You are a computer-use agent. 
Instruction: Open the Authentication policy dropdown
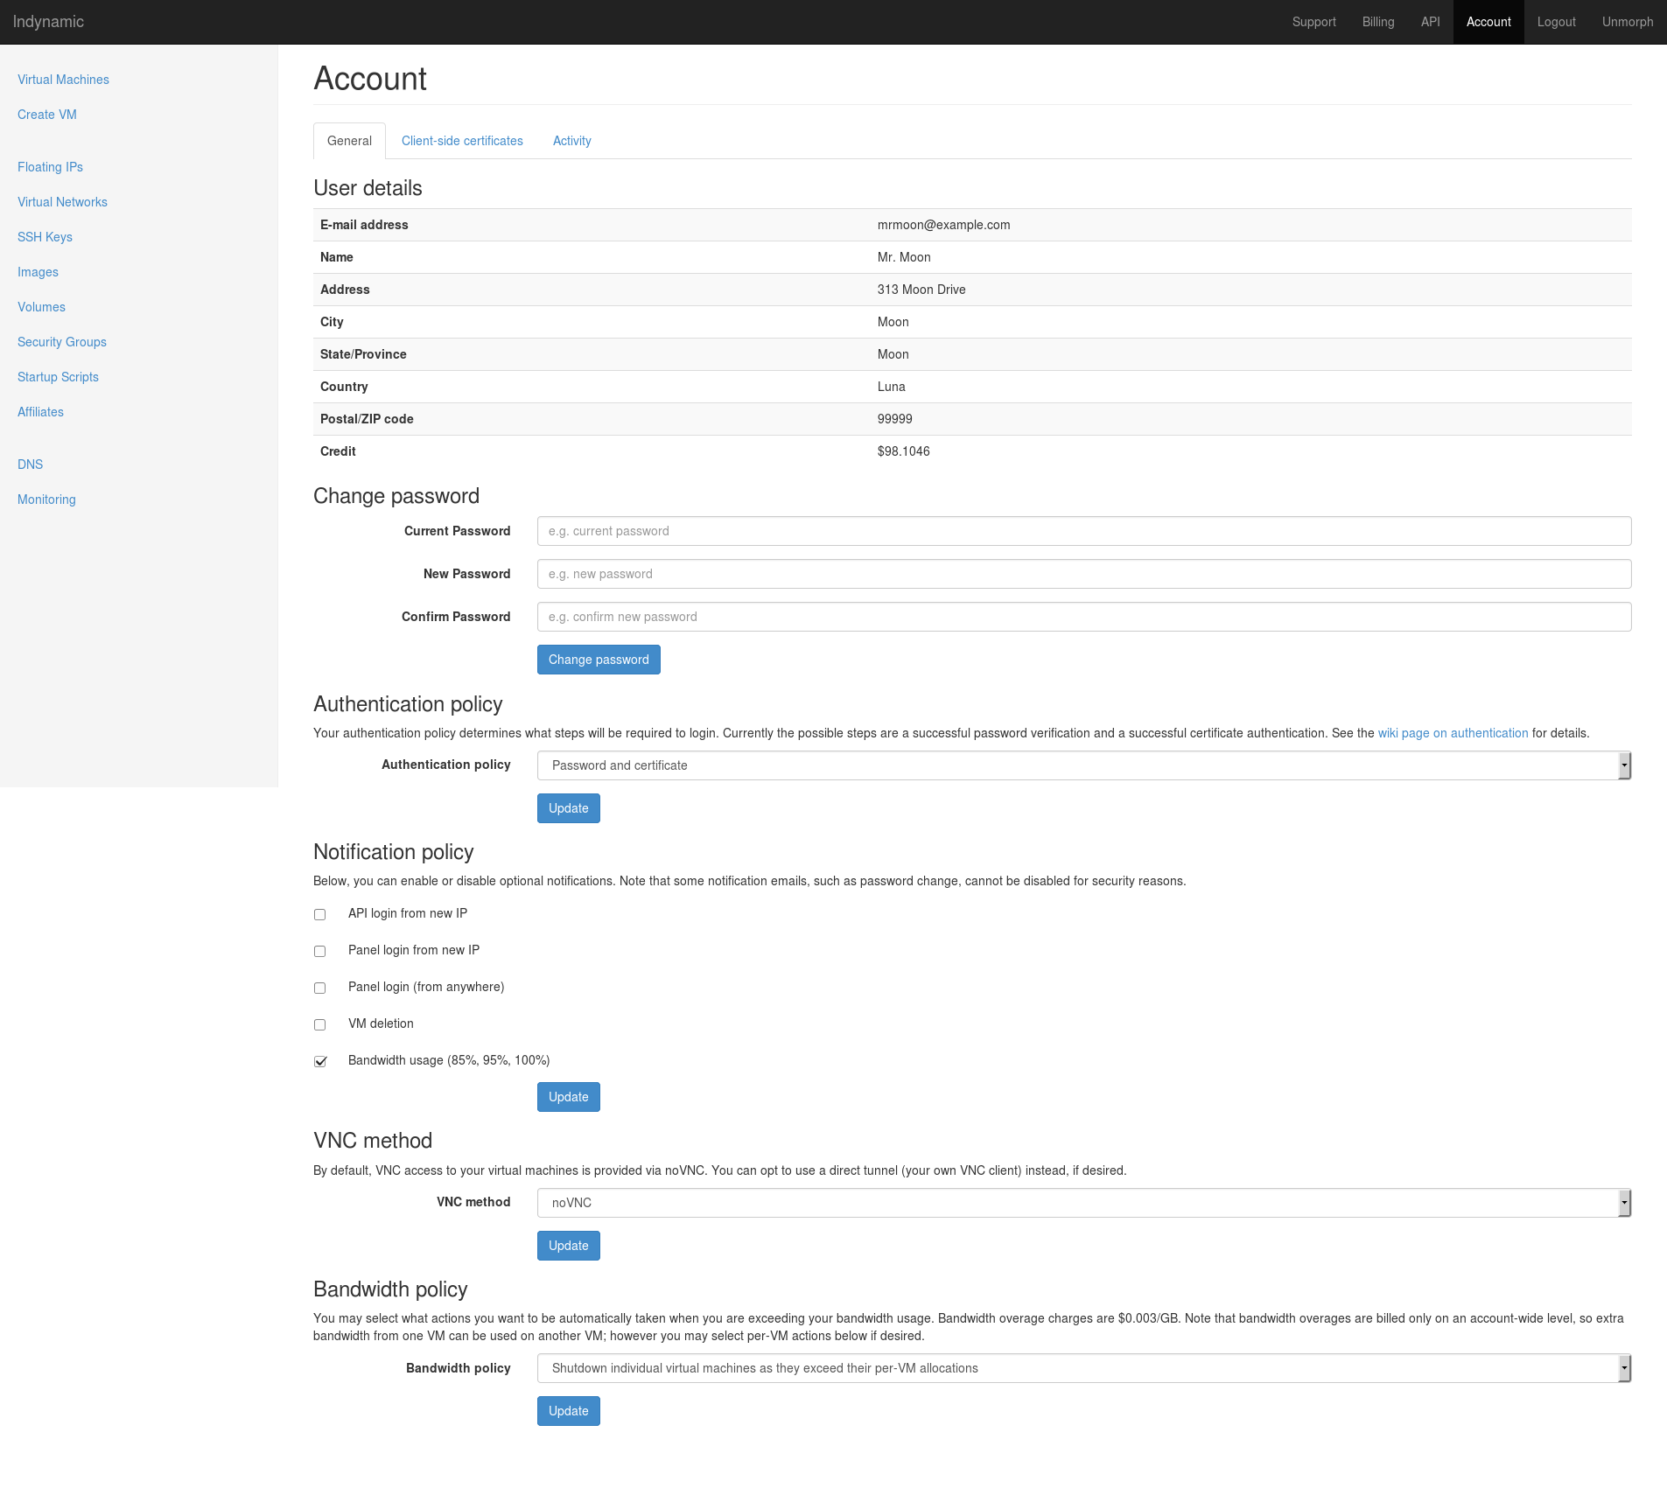point(1084,765)
